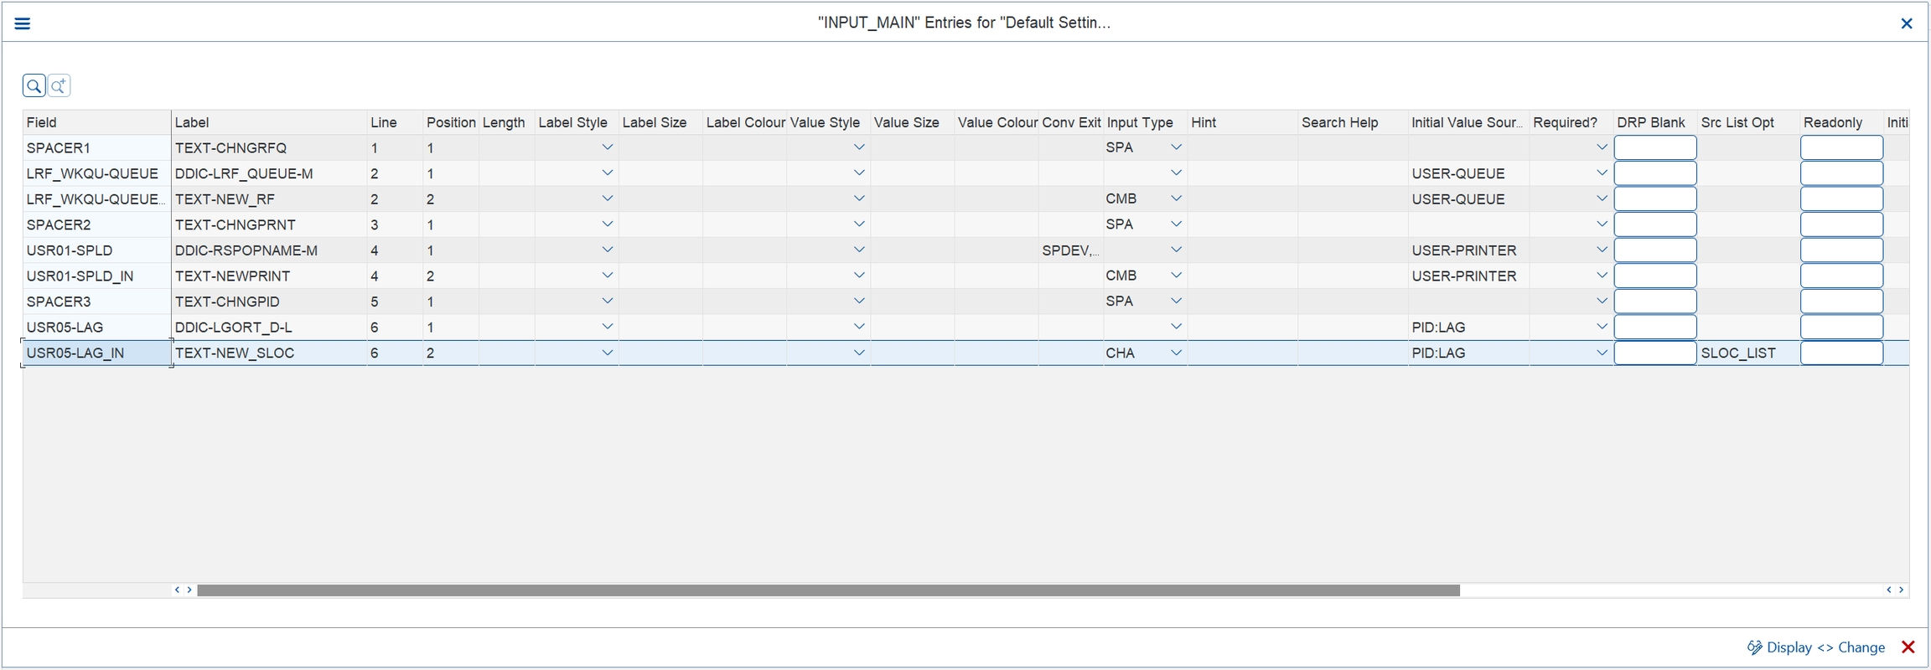Expand Label Style dropdown for SPACER2 row
Screen dimensions: 1931x670
pyautogui.click(x=608, y=224)
